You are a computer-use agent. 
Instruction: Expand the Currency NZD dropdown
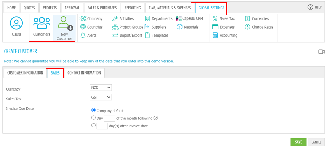click(101, 88)
